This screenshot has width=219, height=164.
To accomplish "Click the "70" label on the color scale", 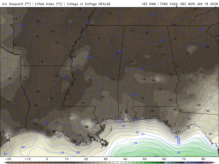I will click(x=184, y=159).
